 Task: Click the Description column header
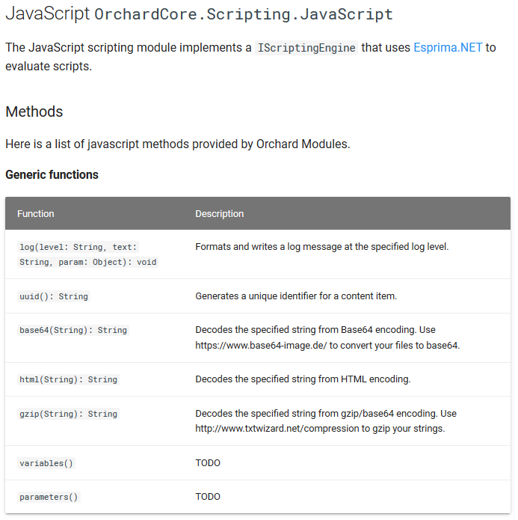pos(220,213)
